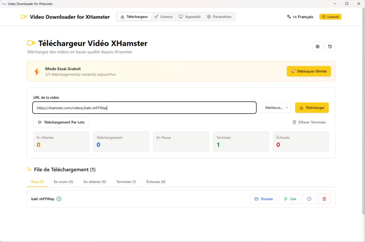
Task: Open the download history panel
Action: point(330,46)
